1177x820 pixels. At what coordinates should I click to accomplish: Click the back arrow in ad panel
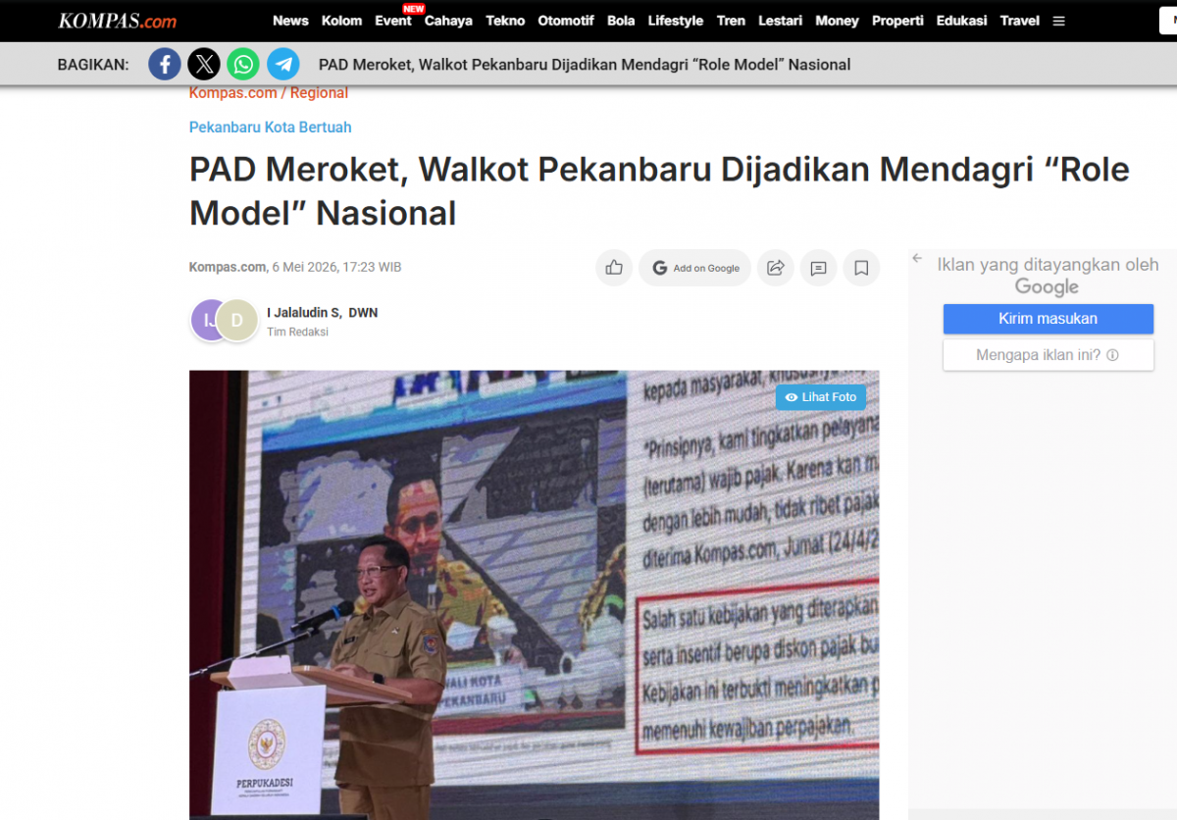pos(917,259)
